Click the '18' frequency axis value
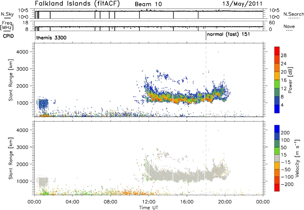The image size is (304, 210). click(x=25, y=23)
